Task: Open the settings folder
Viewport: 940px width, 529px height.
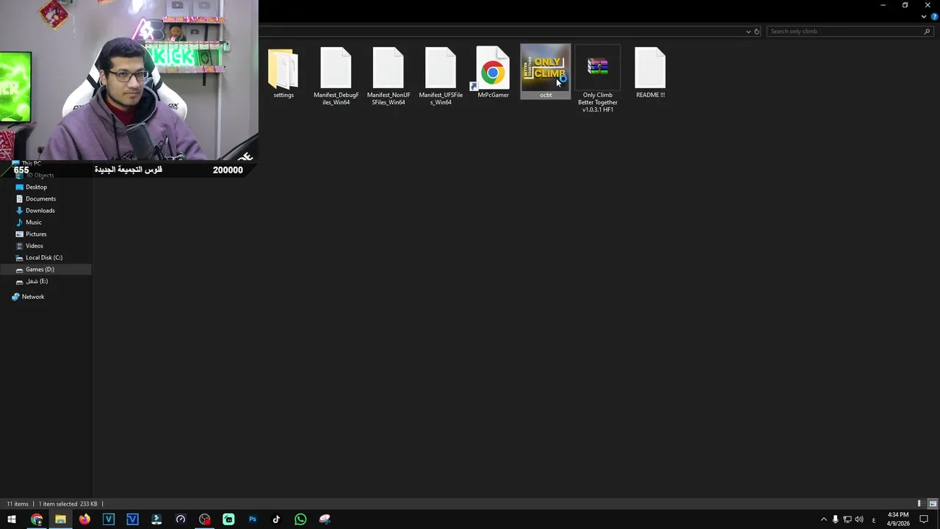Action: pos(283,73)
